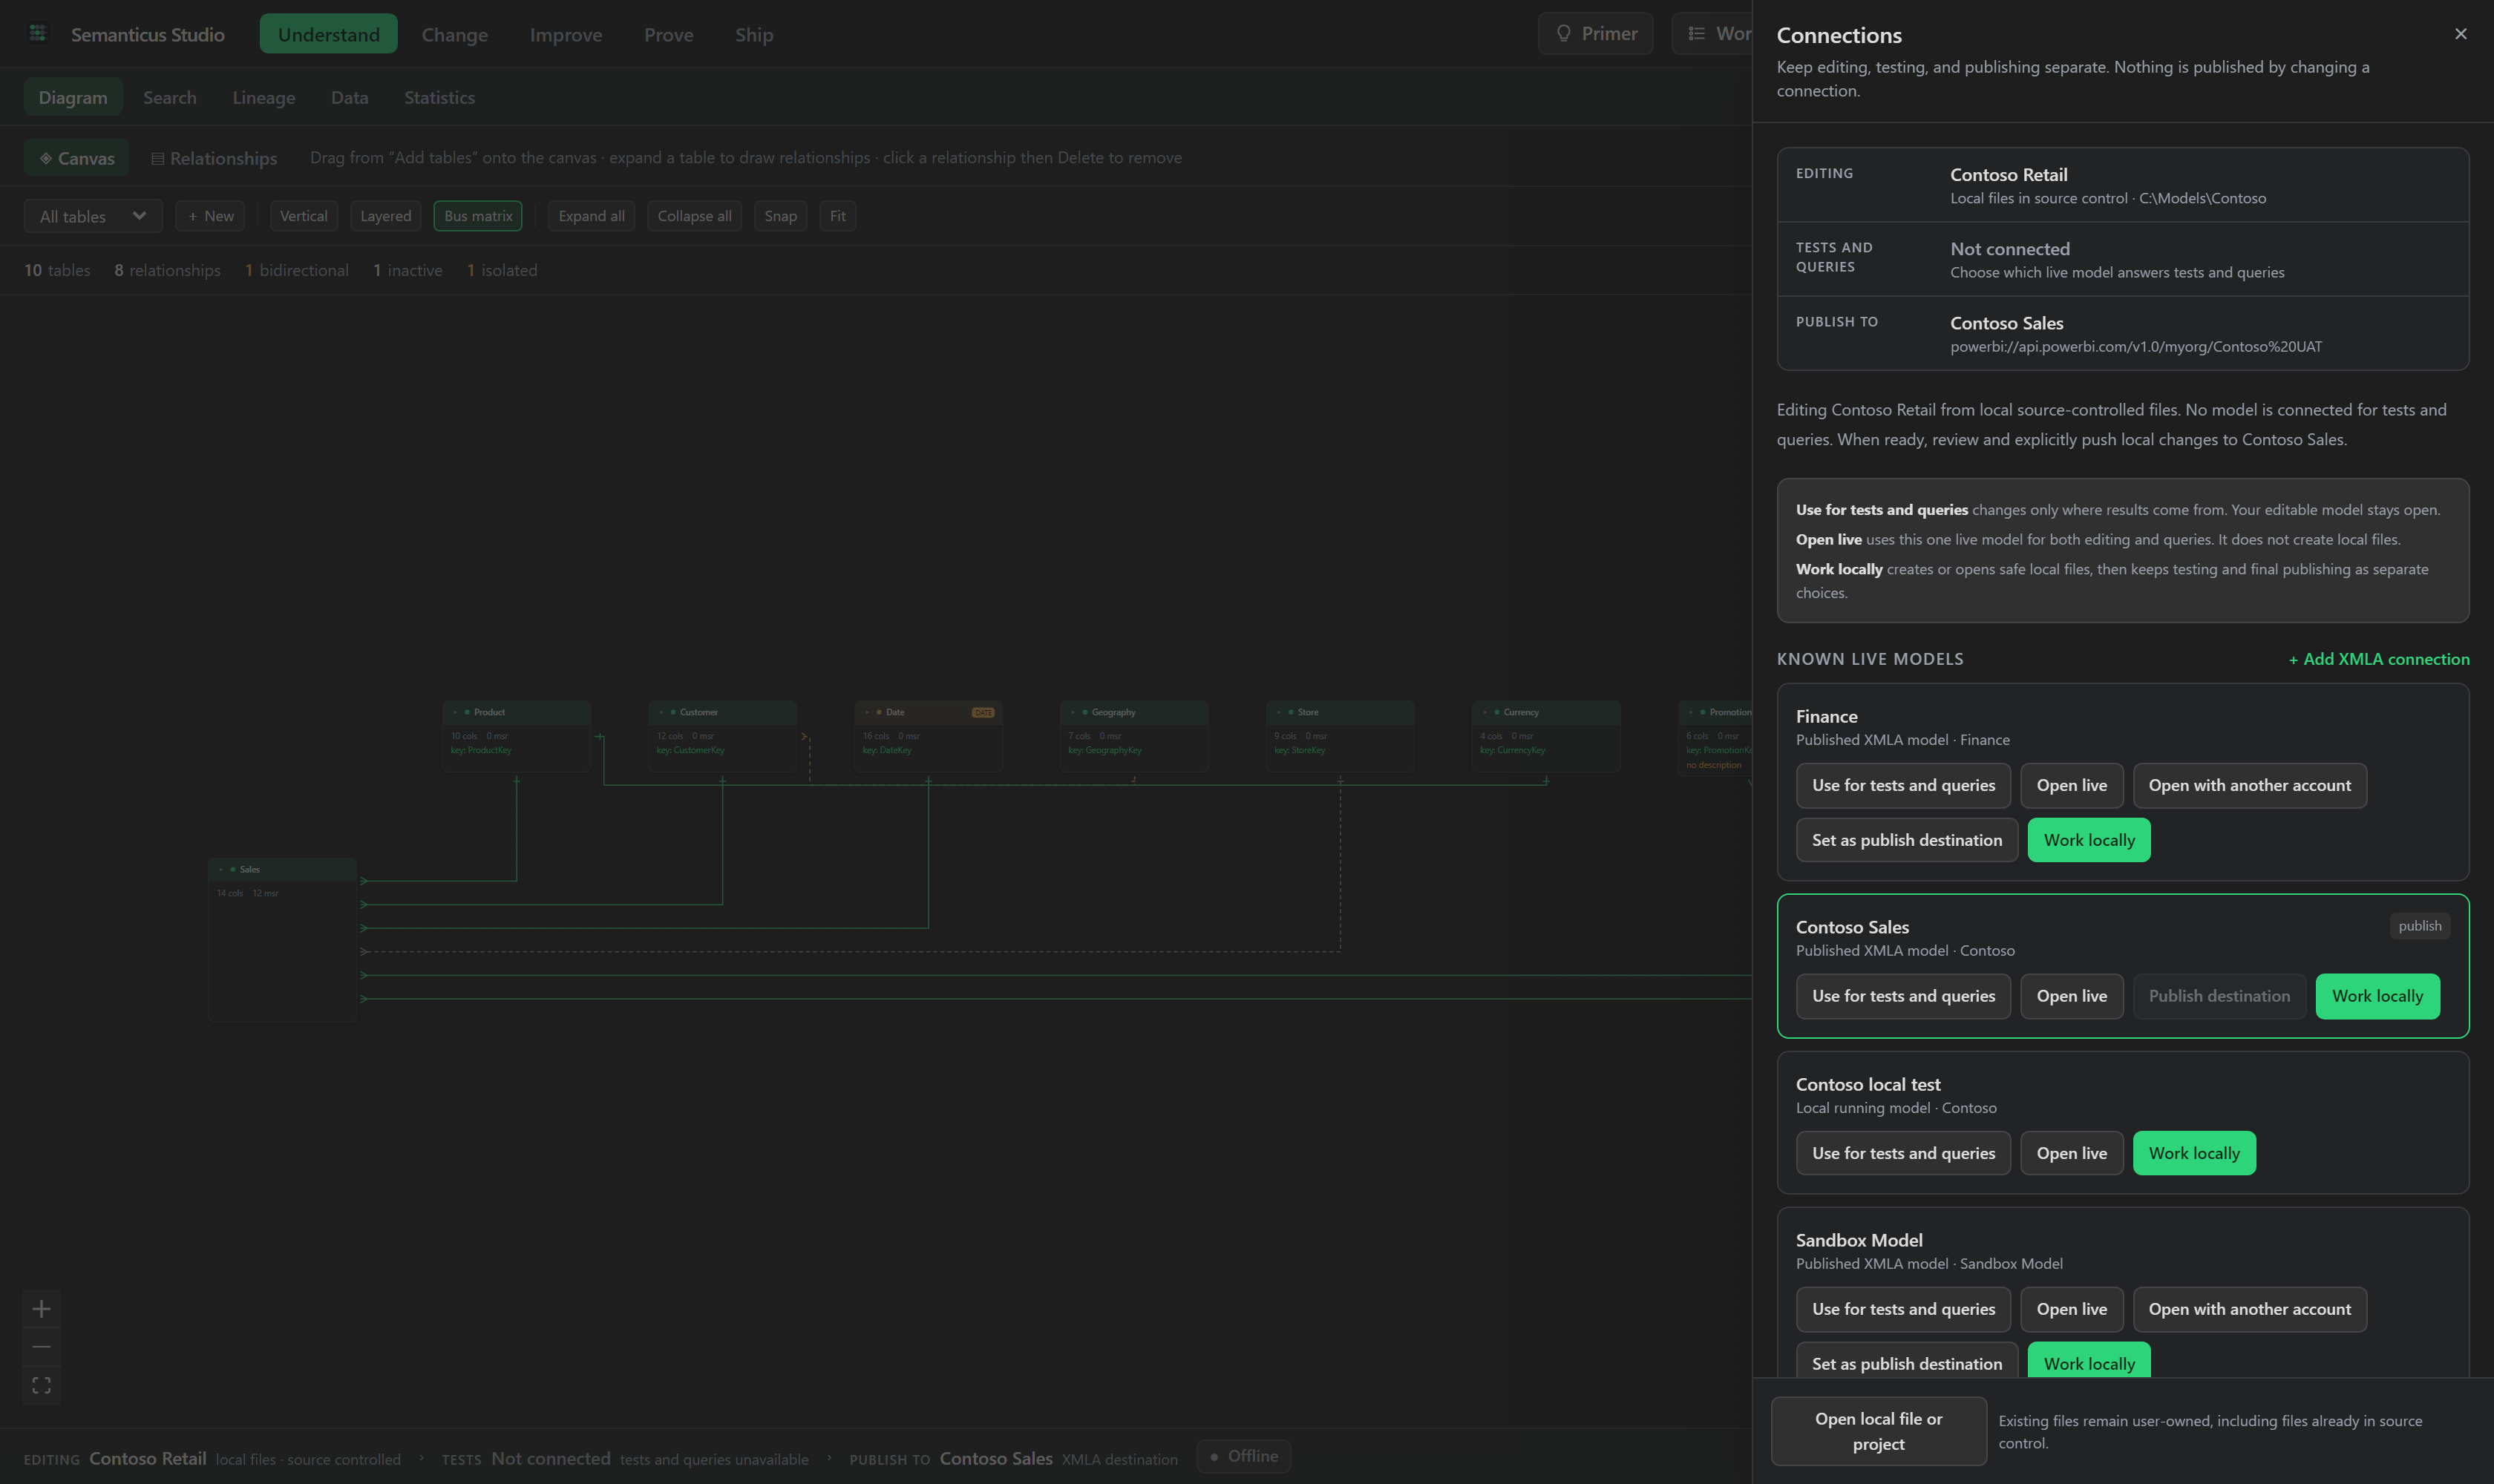
Task: Click the Fit button in toolbar
Action: pyautogui.click(x=837, y=216)
